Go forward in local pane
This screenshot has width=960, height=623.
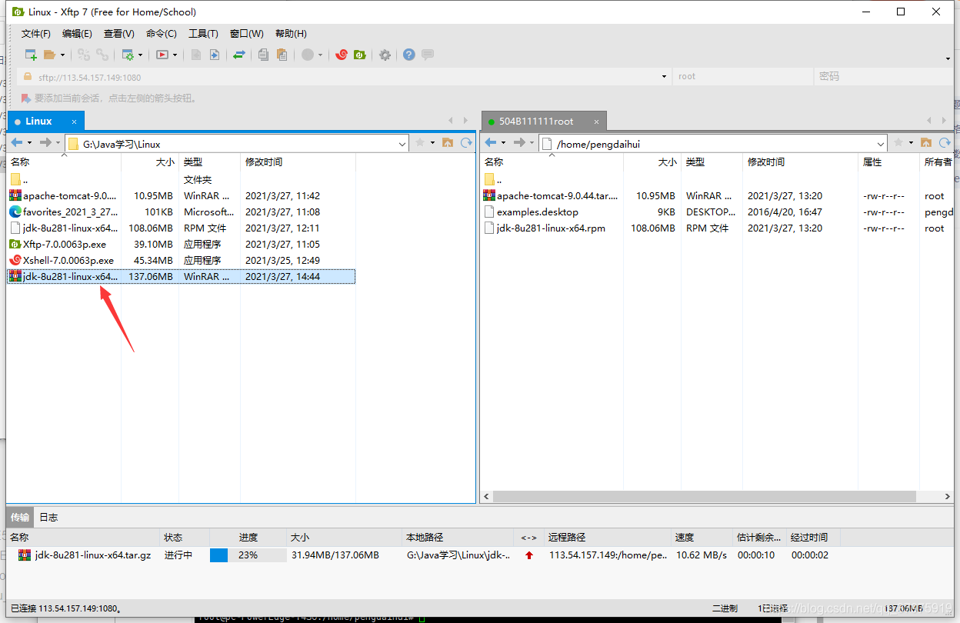coord(45,143)
